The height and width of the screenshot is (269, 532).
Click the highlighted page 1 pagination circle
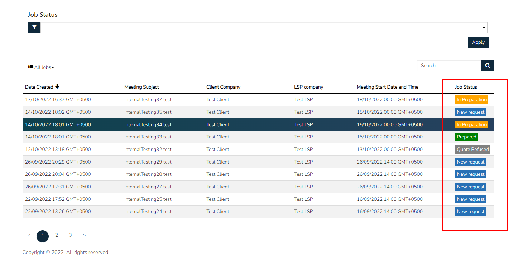coord(43,236)
